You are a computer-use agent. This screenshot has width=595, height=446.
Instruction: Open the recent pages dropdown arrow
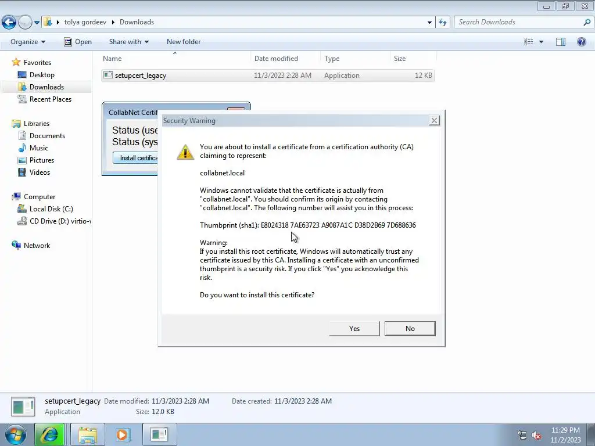[x=37, y=23]
